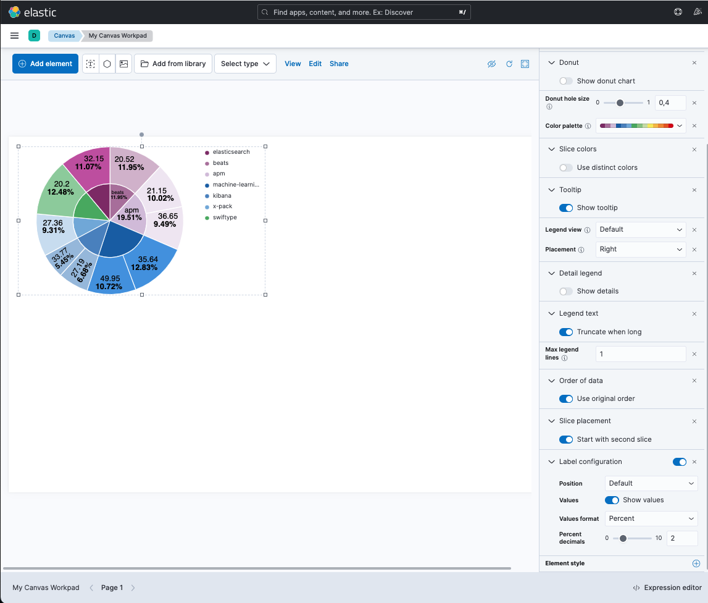Click My Canvas Workpad breadcrumb

point(117,36)
